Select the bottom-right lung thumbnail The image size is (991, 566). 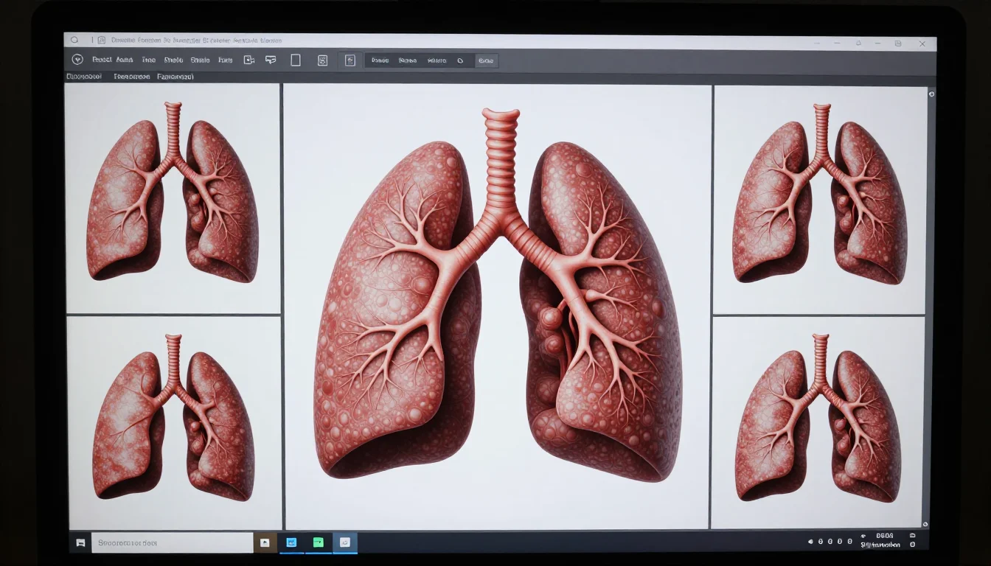click(x=818, y=422)
